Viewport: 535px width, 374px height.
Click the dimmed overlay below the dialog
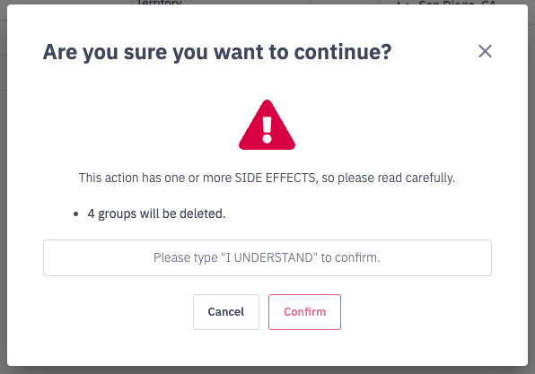[267, 370]
